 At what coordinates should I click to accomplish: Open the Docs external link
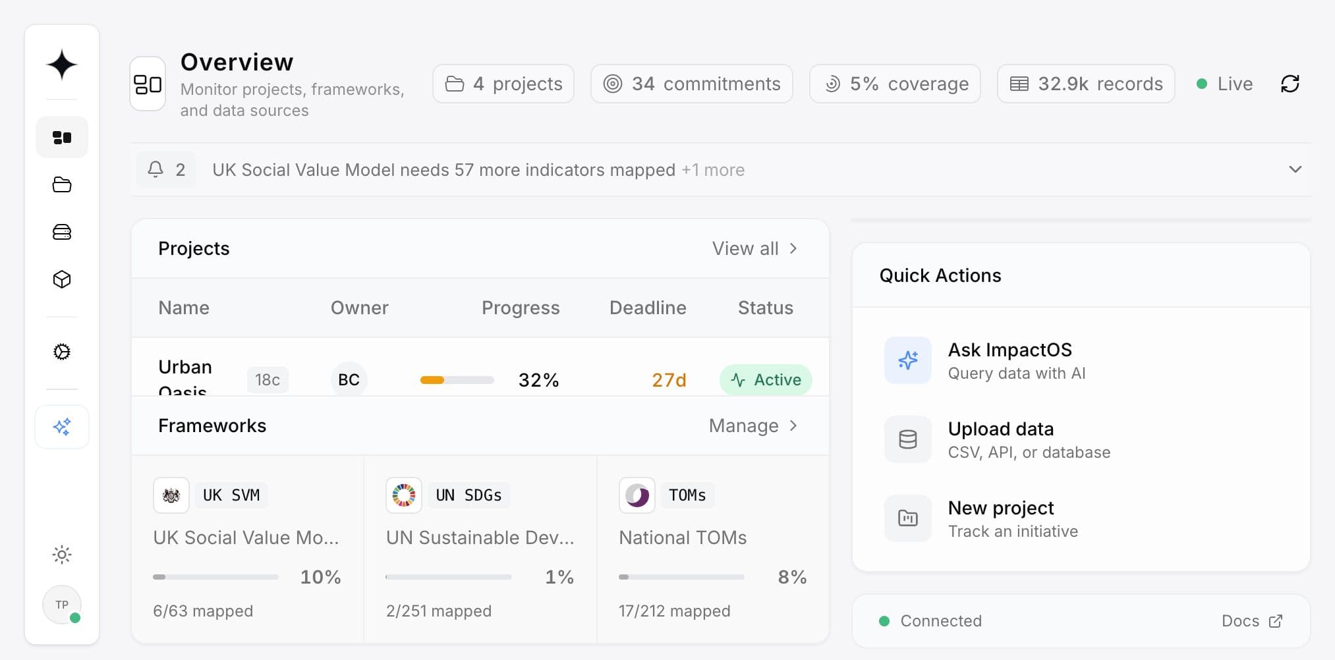[x=1251, y=620]
